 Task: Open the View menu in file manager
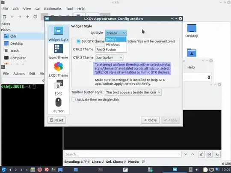[27, 9]
